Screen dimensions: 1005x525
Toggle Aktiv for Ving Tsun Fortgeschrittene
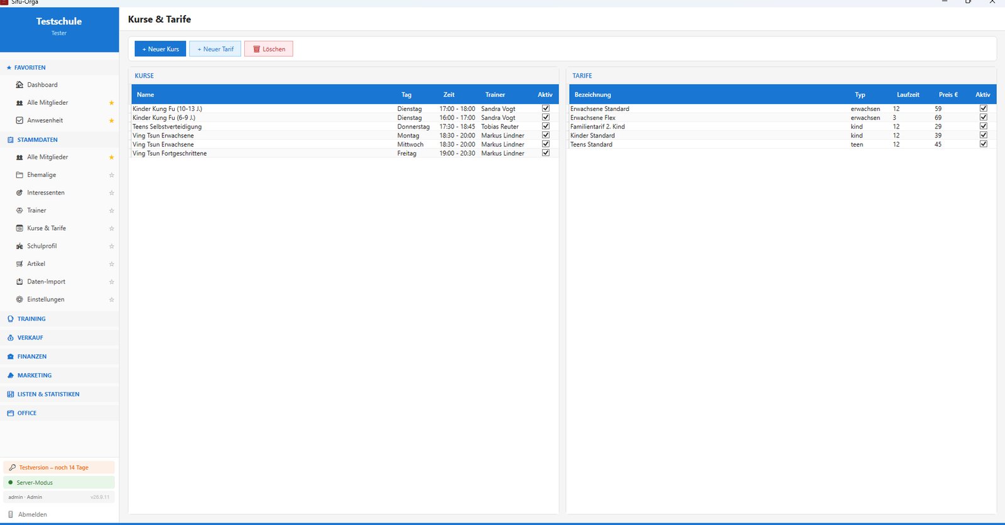point(546,153)
